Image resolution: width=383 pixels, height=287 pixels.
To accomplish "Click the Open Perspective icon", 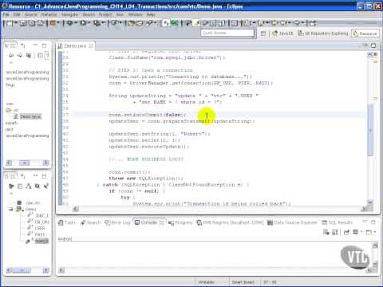I will click(x=263, y=33).
